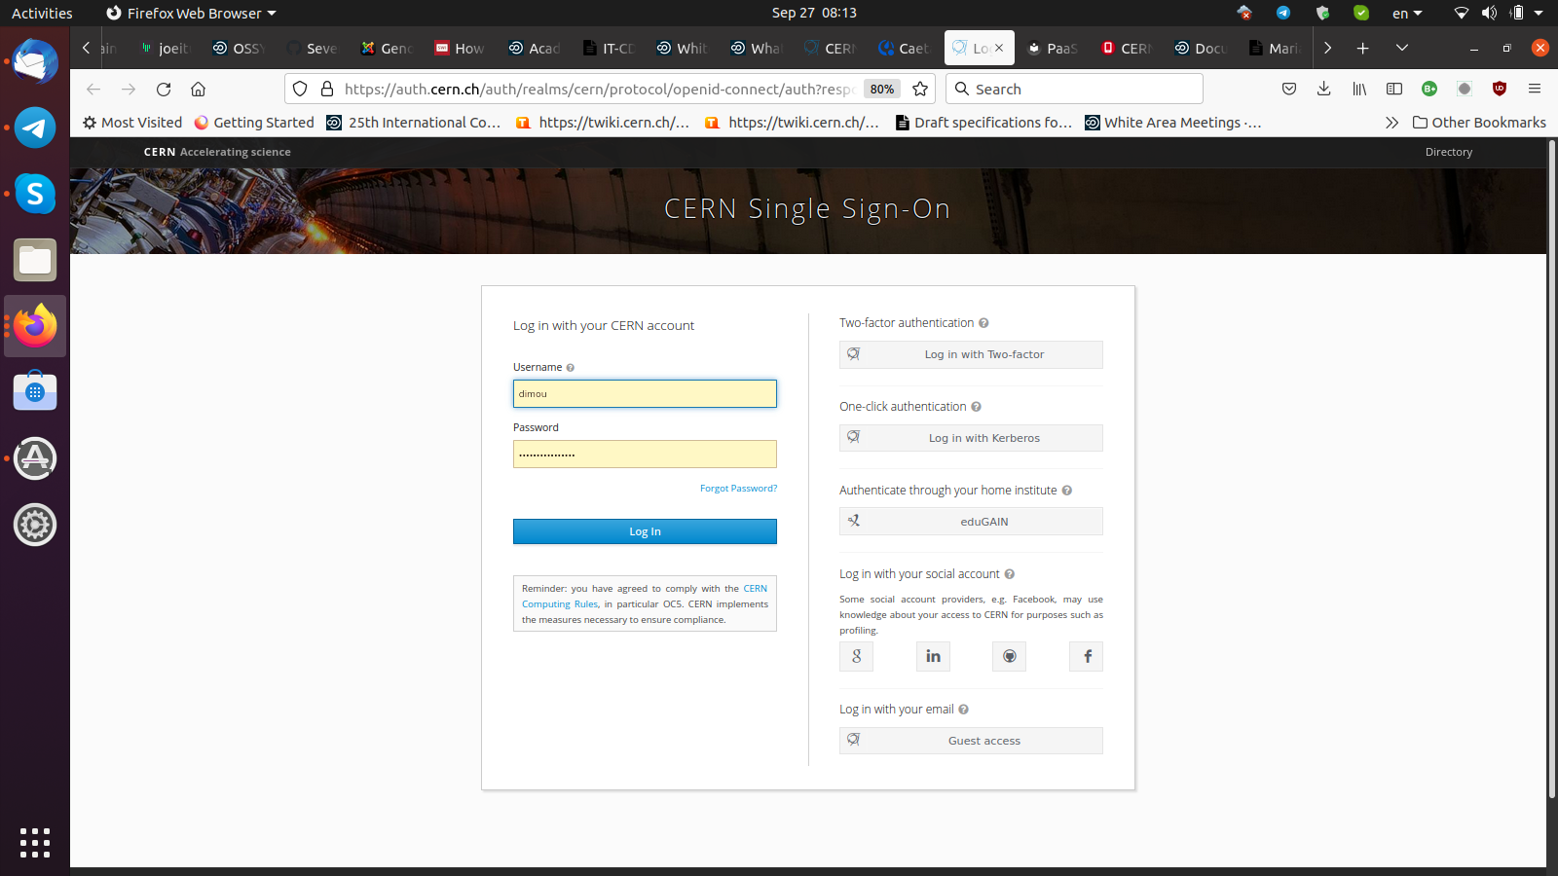Open the en keyboard layout dropdown

coord(1407,13)
